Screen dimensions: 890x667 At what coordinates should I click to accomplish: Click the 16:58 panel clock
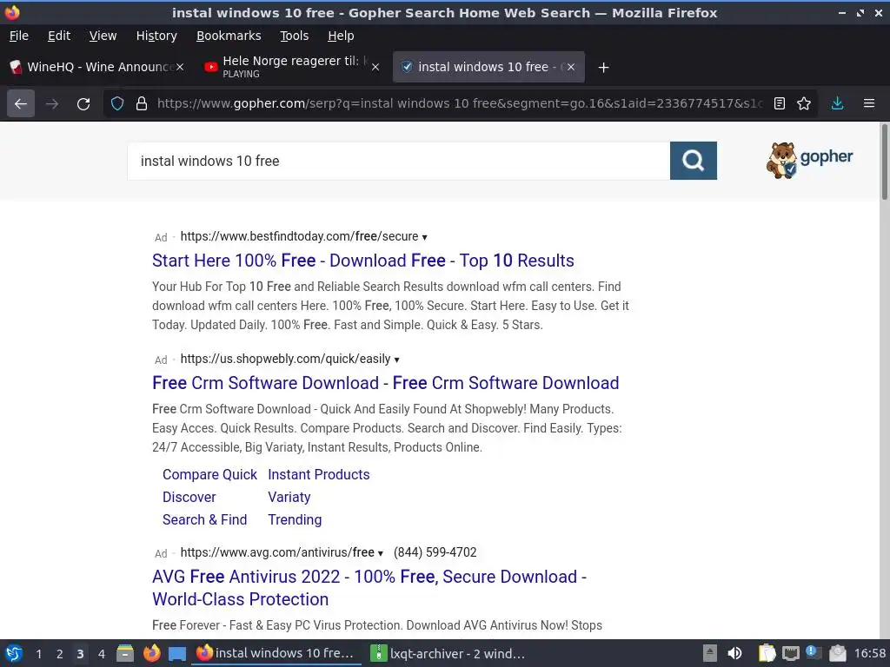(x=869, y=653)
